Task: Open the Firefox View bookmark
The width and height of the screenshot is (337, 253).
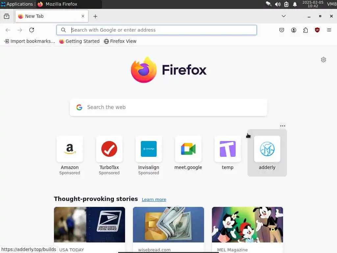Action: [x=120, y=41]
